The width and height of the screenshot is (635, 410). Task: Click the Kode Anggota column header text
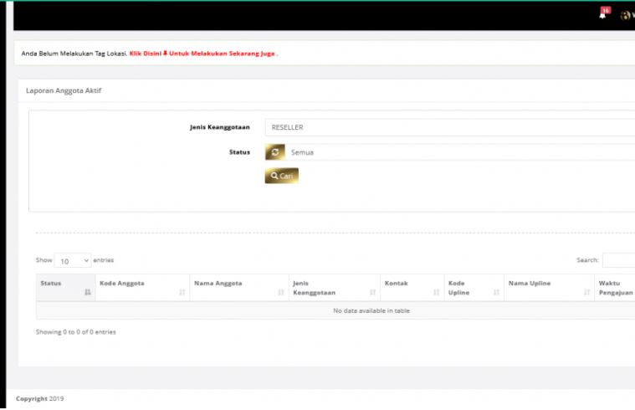click(122, 284)
